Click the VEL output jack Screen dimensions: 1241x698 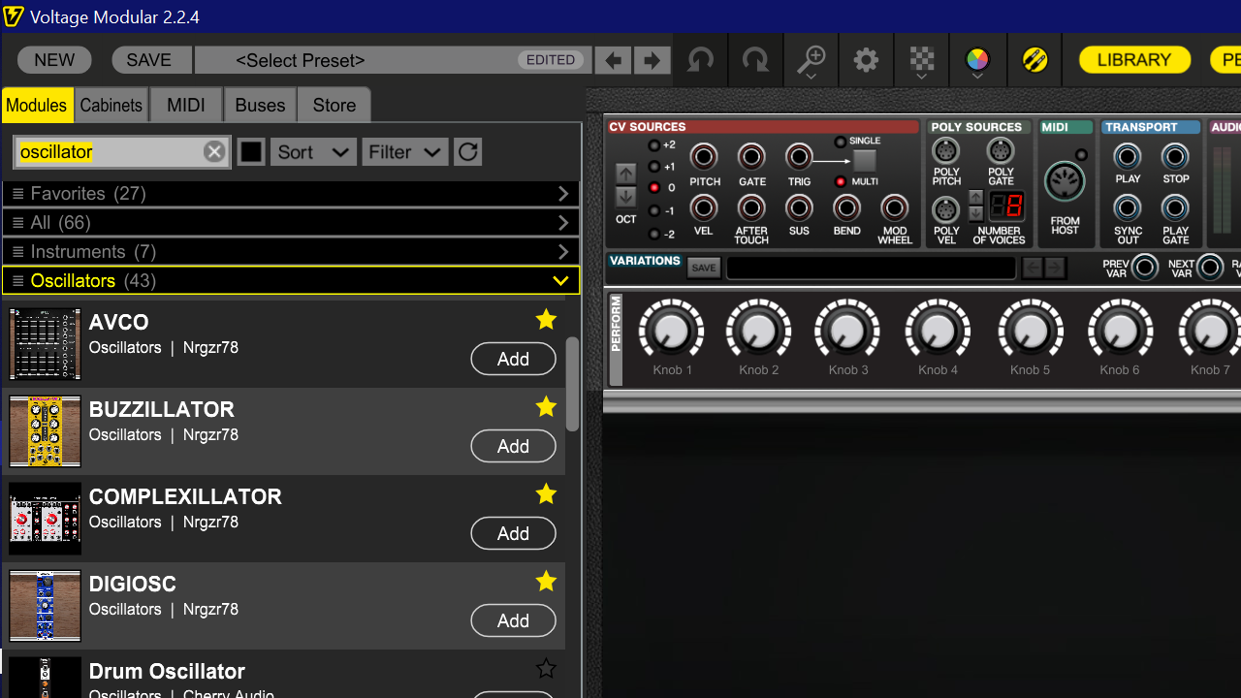[704, 207]
